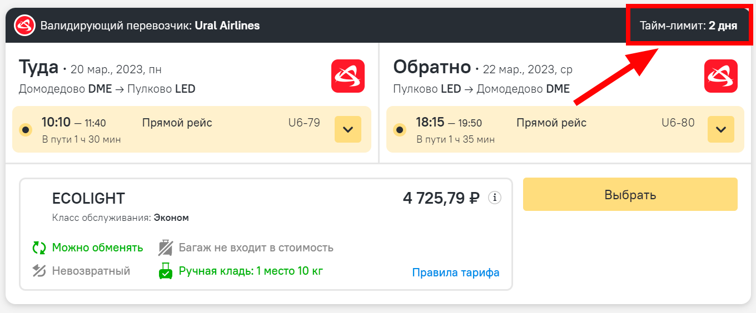This screenshot has height=313, width=756.
Task: Click the price info icon
Action: pos(495,198)
